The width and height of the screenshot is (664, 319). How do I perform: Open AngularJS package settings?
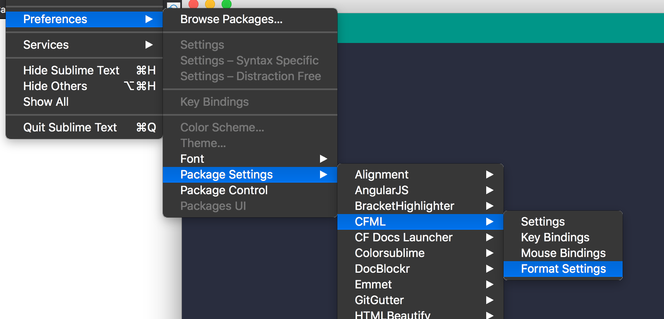(420, 190)
